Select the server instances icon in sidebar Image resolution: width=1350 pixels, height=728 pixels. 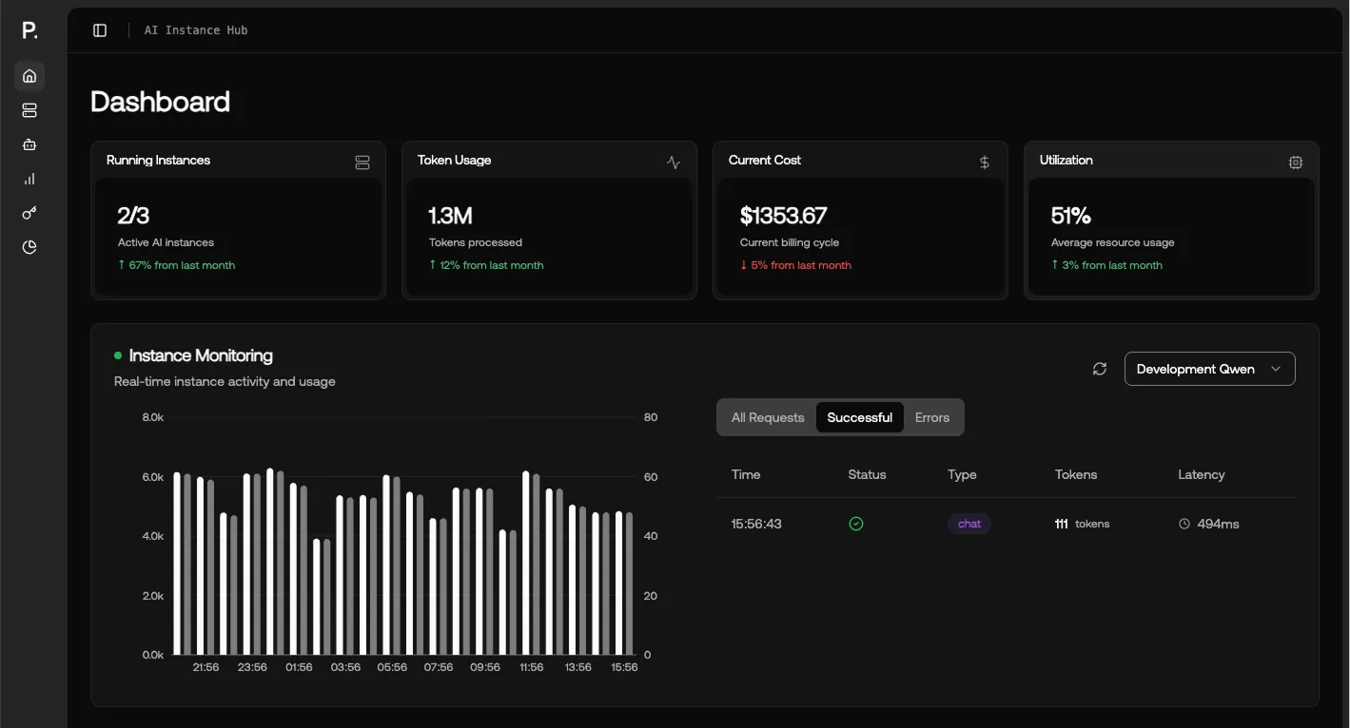[x=29, y=109]
